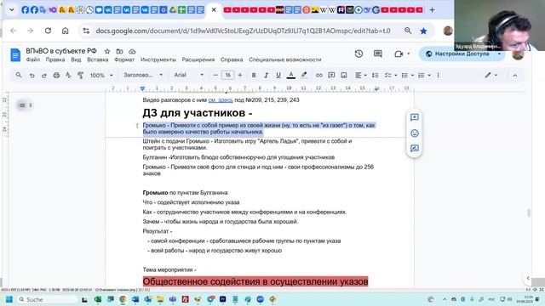Open version history clock icon
This screenshot has height=306, width=545.
click(359, 54)
